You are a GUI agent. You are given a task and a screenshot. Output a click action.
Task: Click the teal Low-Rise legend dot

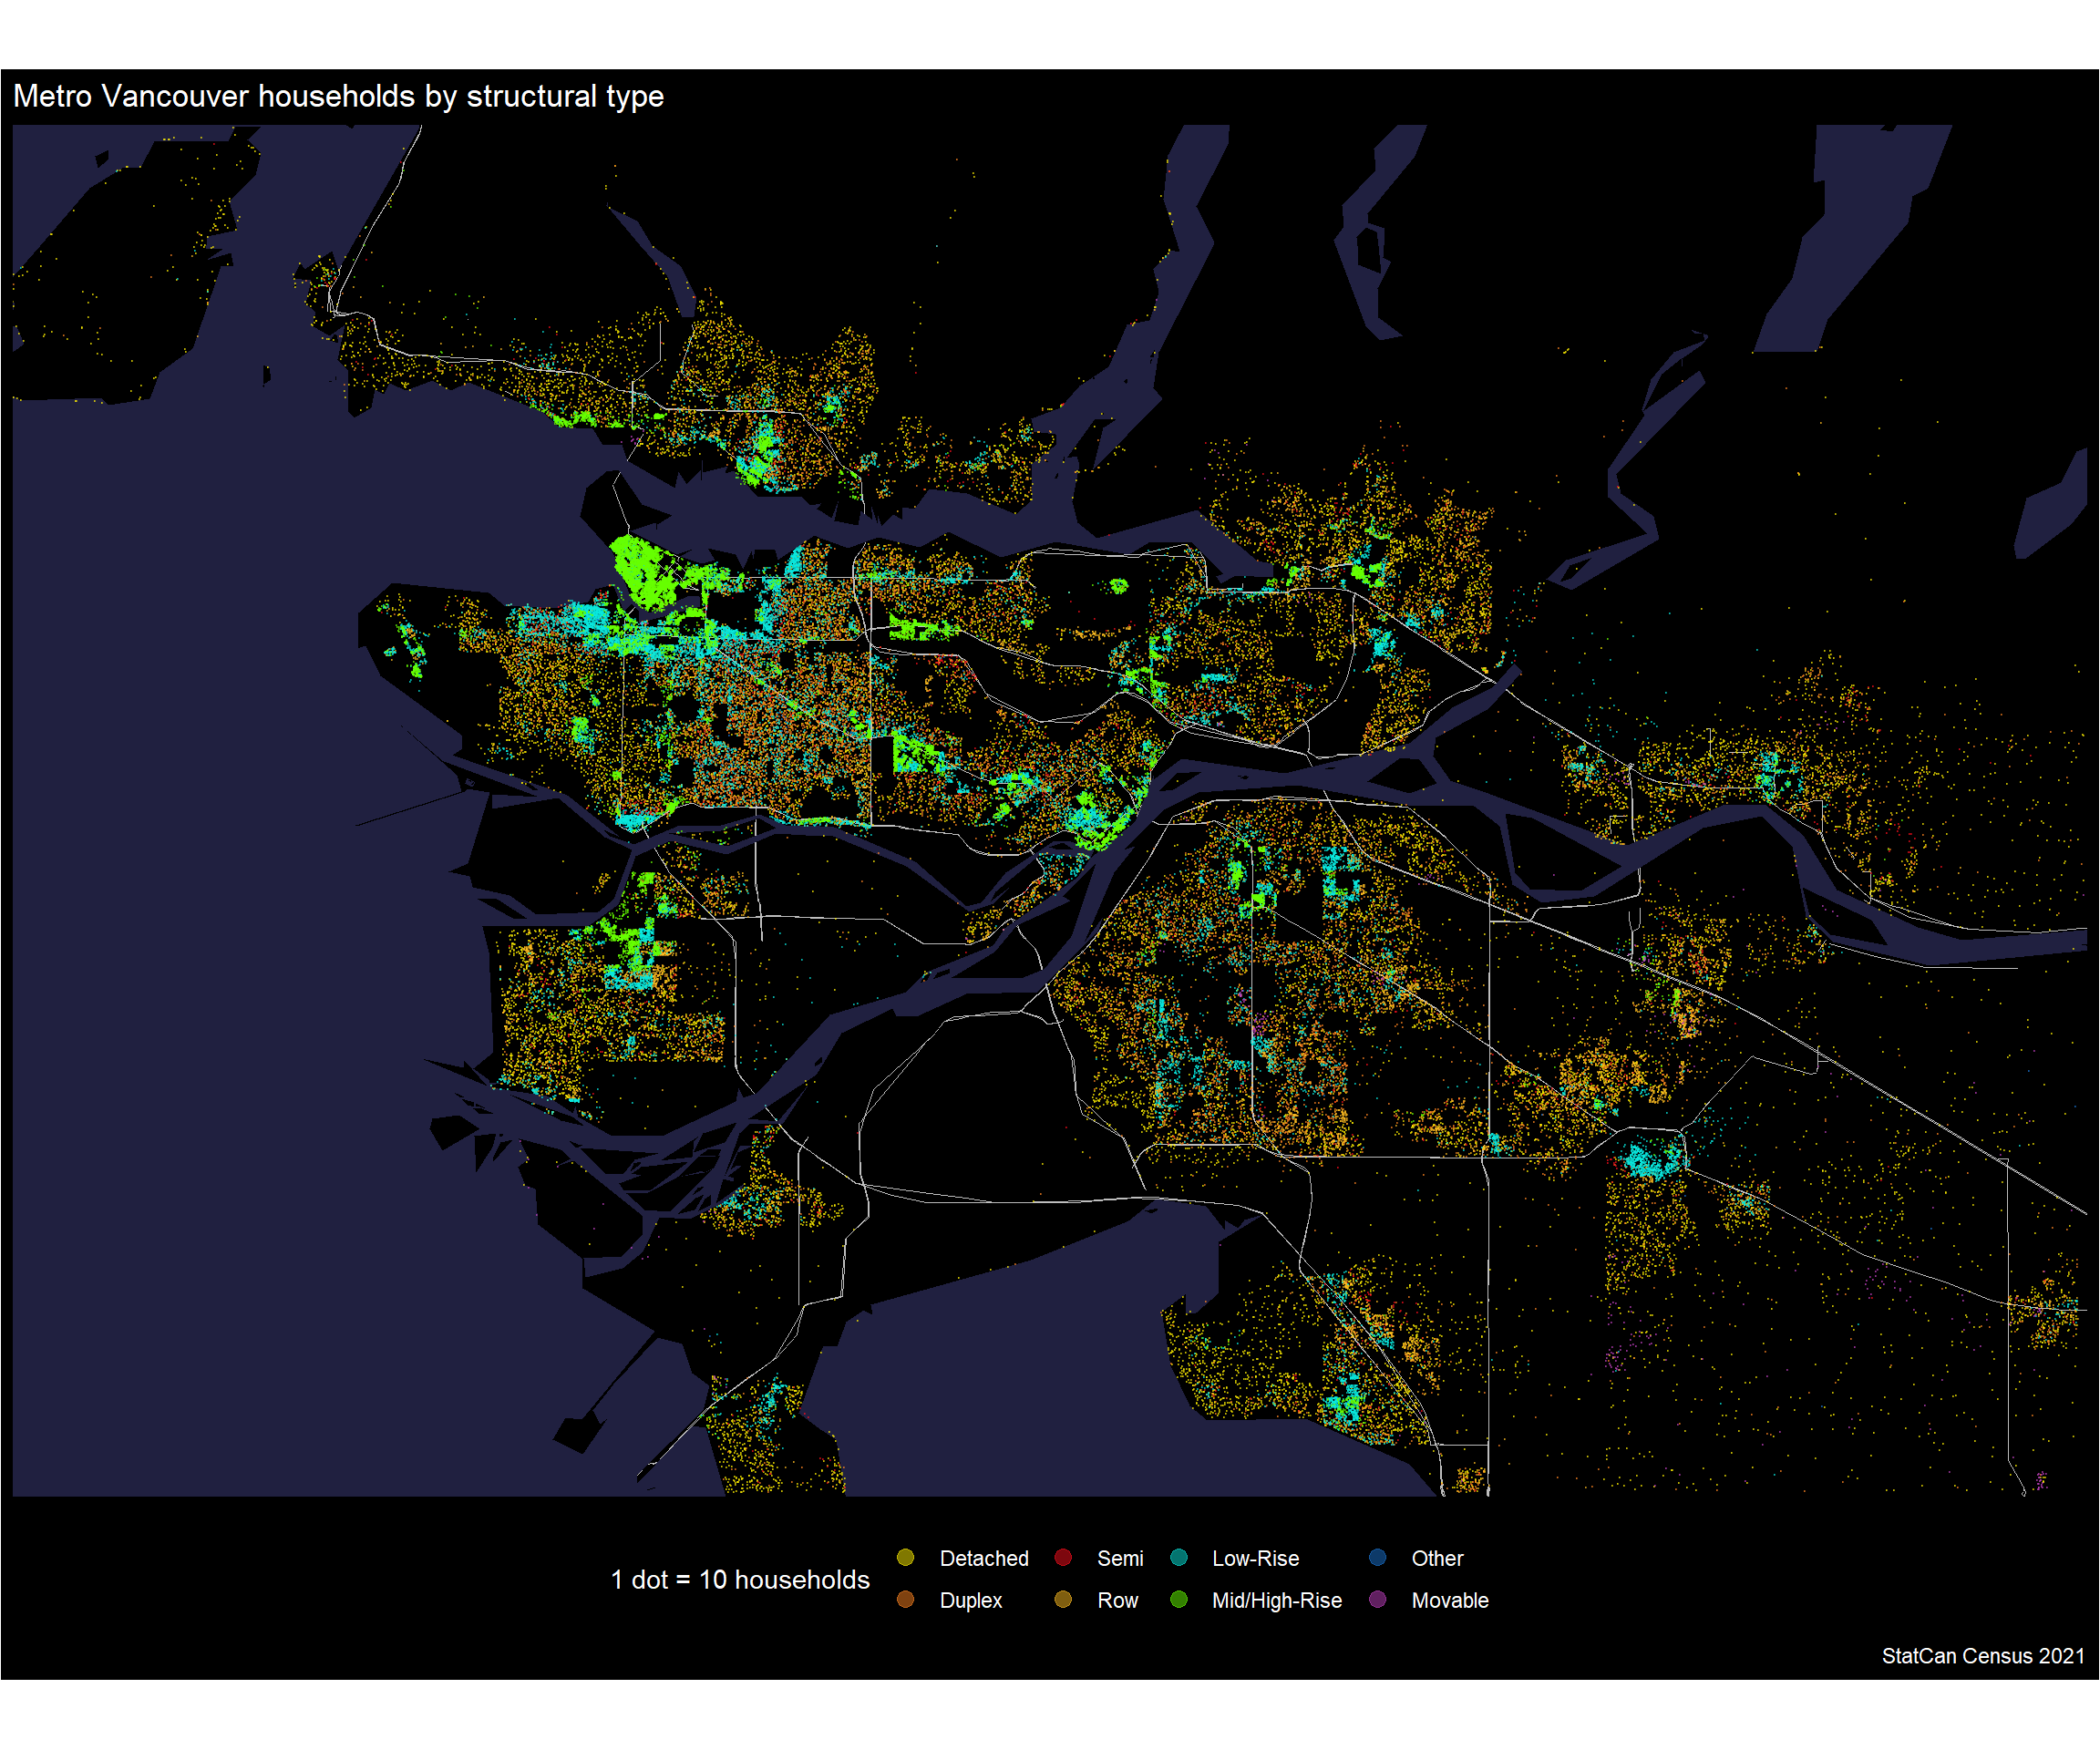click(x=1178, y=1557)
